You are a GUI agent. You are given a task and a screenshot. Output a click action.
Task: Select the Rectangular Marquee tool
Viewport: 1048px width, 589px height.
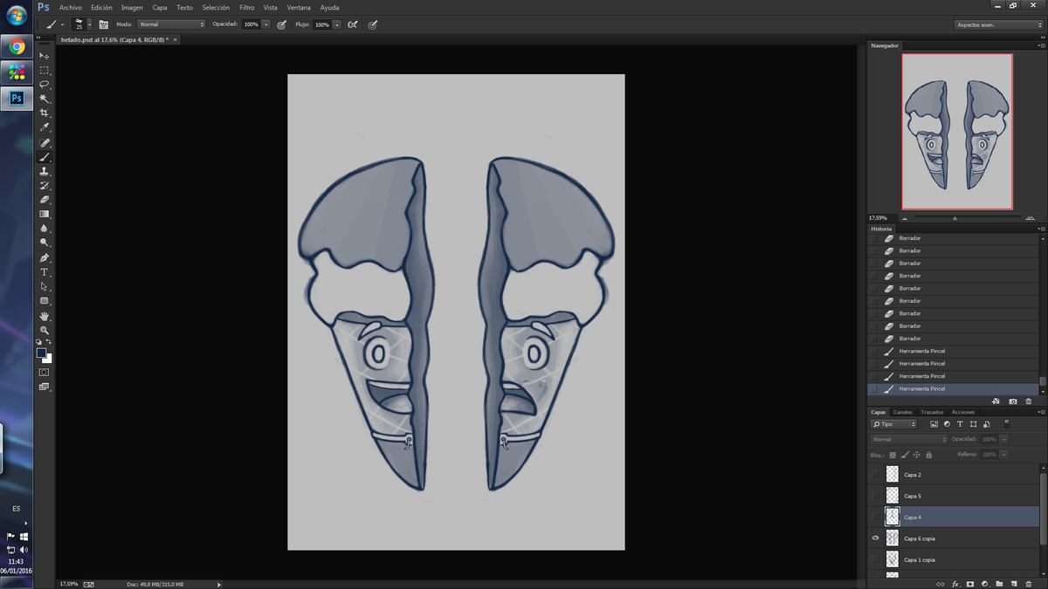pos(45,70)
